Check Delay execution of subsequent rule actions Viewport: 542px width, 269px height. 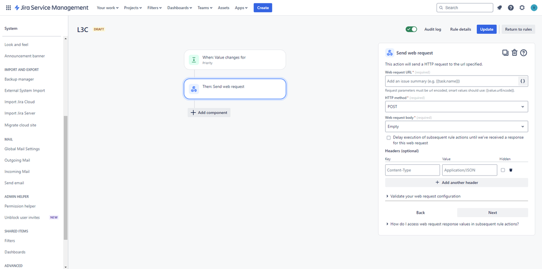[389, 137]
